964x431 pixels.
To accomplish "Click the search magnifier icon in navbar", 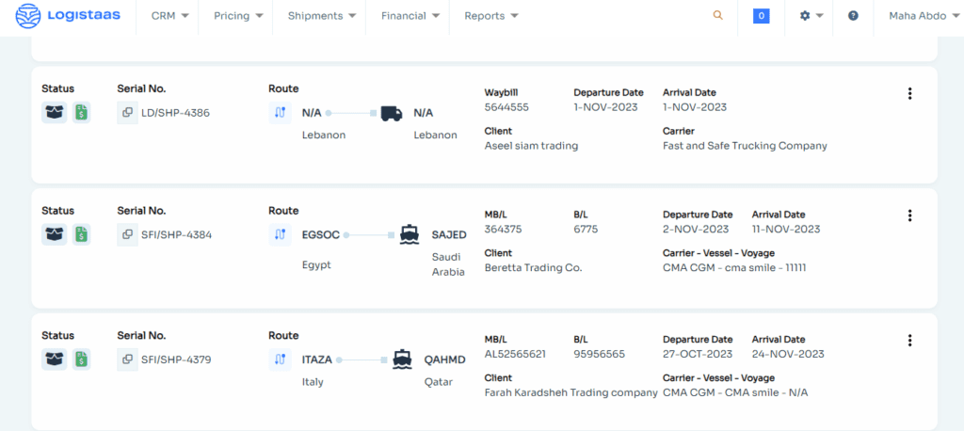I will (x=718, y=16).
